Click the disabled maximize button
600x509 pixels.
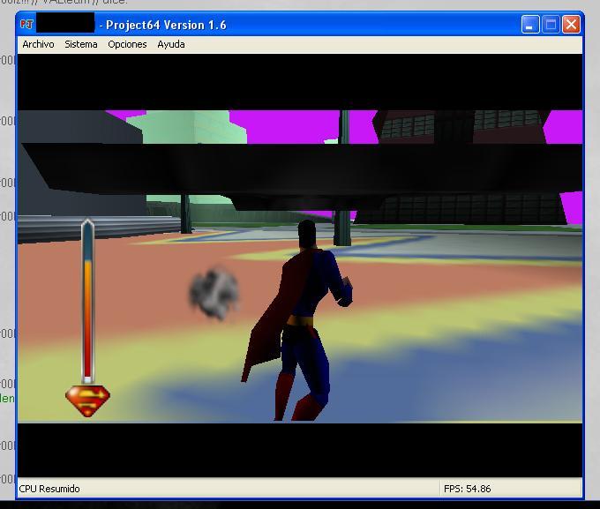[x=551, y=25]
